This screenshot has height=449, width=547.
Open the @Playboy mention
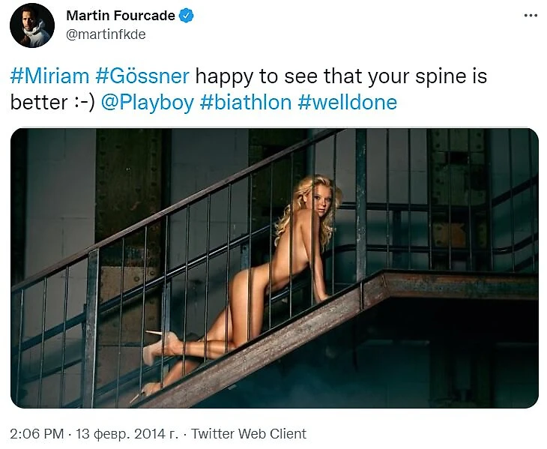coord(146,102)
